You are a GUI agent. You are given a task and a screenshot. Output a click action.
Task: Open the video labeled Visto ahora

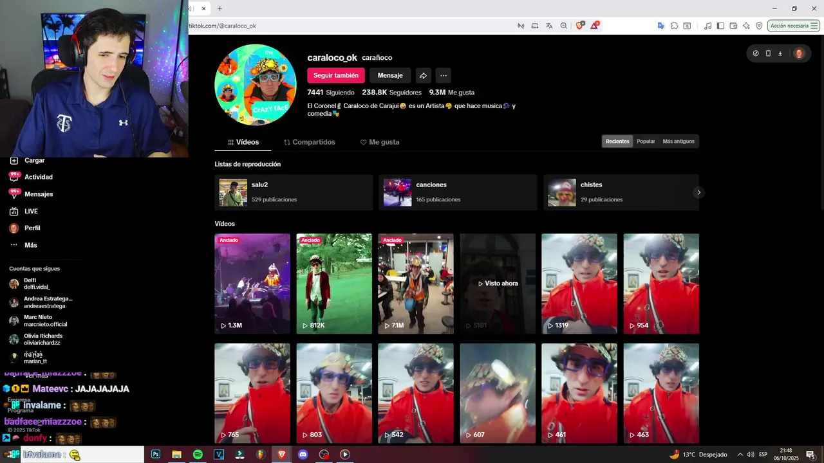(498, 284)
